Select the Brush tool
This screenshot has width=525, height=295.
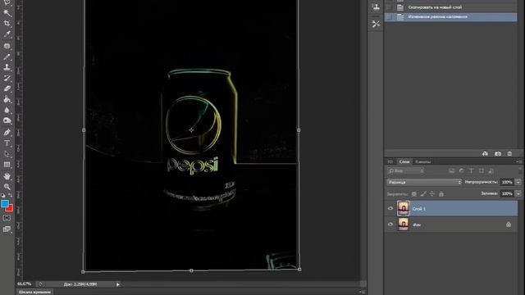click(x=7, y=57)
